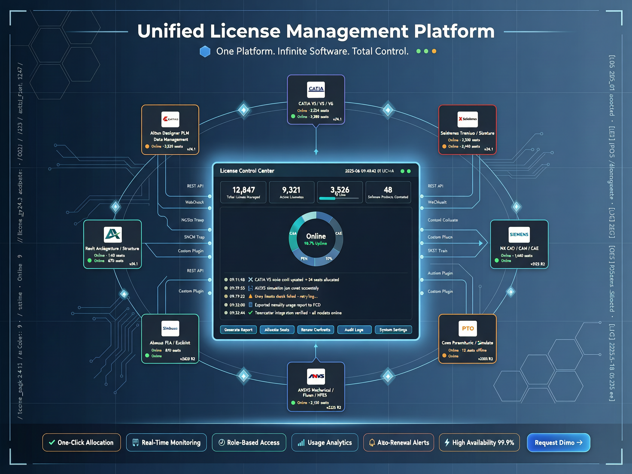Click the 48 software products stat card
Image resolution: width=632 pixels, height=474 pixels.
click(x=388, y=192)
